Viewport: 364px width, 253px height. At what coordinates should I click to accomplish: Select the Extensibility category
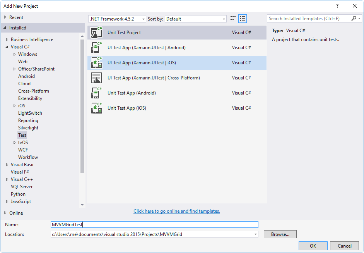click(30, 98)
